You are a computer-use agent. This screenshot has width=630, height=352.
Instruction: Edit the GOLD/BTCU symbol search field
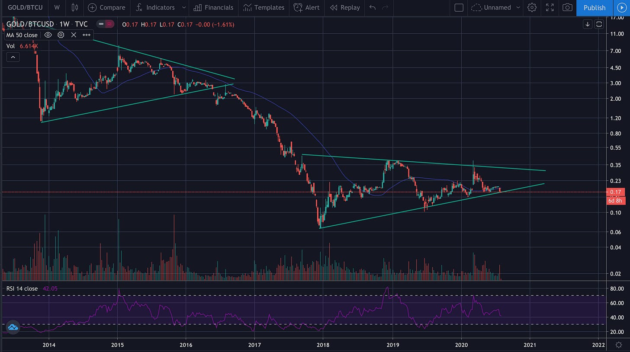tap(24, 7)
